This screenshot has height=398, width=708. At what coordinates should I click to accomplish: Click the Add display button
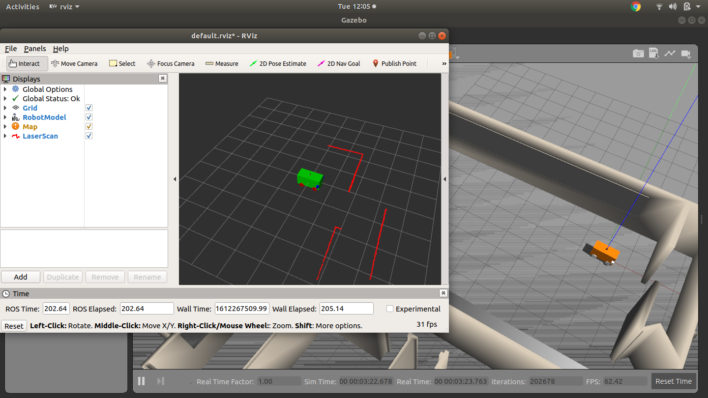[21, 277]
